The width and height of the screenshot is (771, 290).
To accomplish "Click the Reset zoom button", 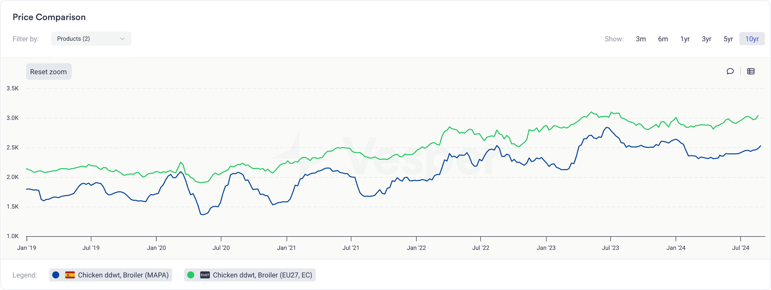I will pyautogui.click(x=49, y=72).
